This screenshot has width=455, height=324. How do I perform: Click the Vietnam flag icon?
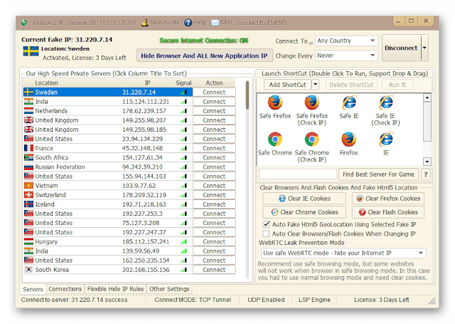28,185
